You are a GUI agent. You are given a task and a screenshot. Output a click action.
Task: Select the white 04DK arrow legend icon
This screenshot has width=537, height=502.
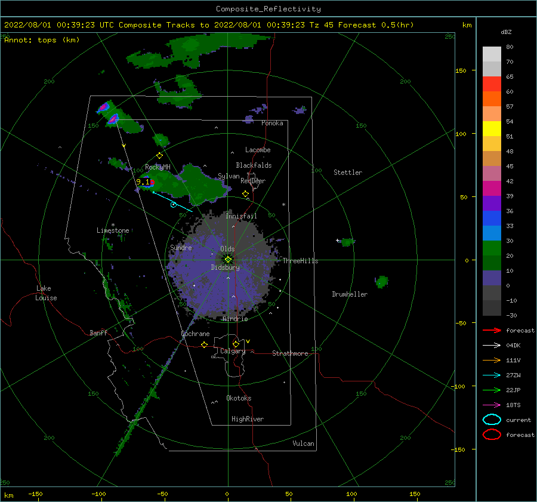492,345
